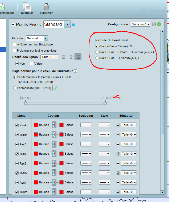This screenshot has height=202, width=169.
Task: Click the 22:00 end slider handle
Action: pyautogui.click(x=105, y=103)
